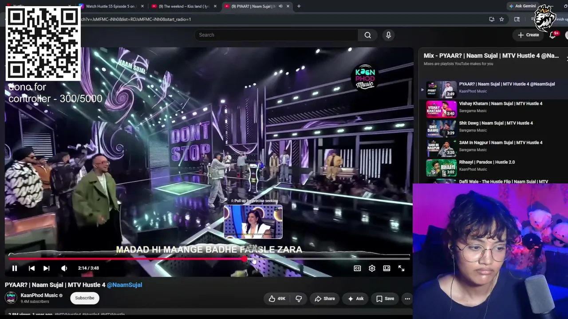
Task: Close the PYAAR? Naam Sujal tab
Action: point(288,6)
